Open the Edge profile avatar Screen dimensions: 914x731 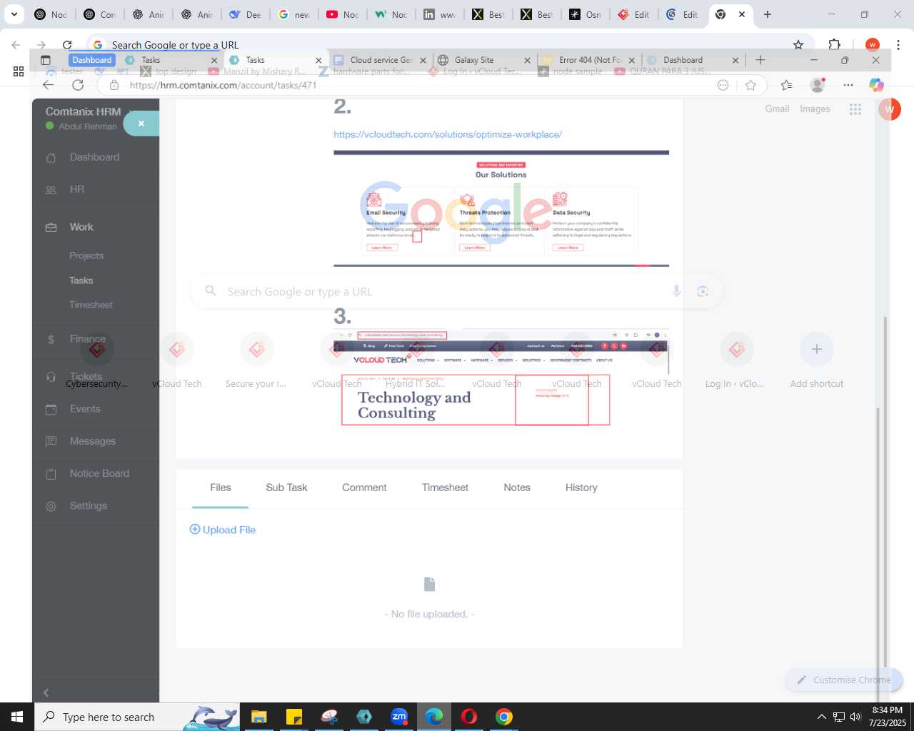pyautogui.click(x=818, y=85)
